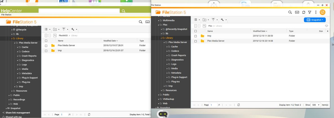Sort by Name column in left window
The width and height of the screenshot is (334, 118).
(x=61, y=41)
